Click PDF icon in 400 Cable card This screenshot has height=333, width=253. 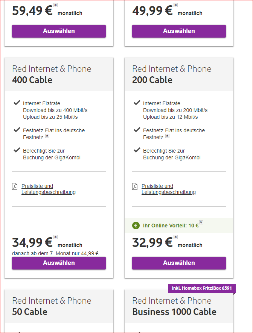pos(15,186)
